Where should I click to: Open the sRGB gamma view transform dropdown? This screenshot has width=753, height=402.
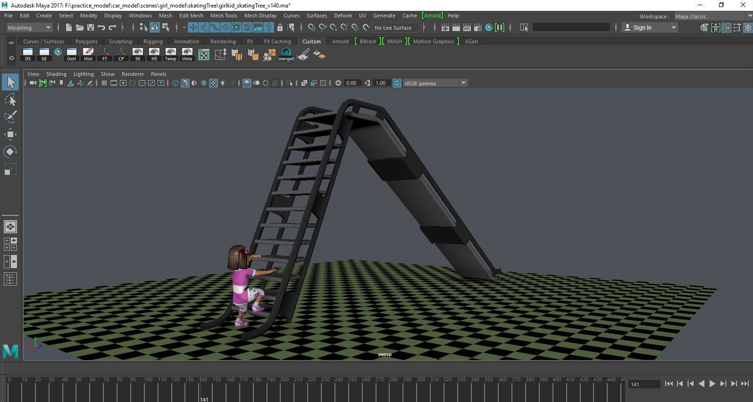[x=435, y=83]
